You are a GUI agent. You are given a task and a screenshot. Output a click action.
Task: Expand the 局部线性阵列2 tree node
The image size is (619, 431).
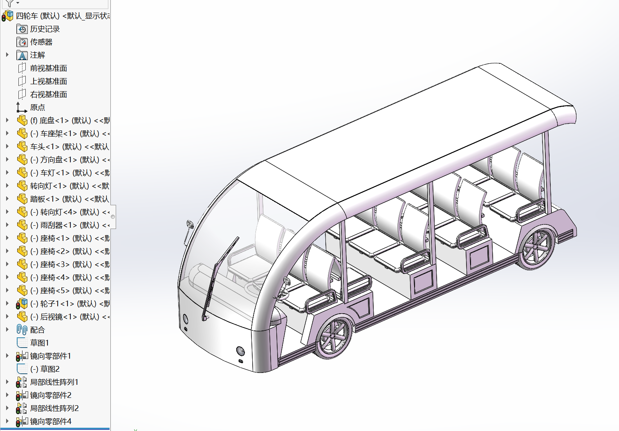pyautogui.click(x=7, y=408)
